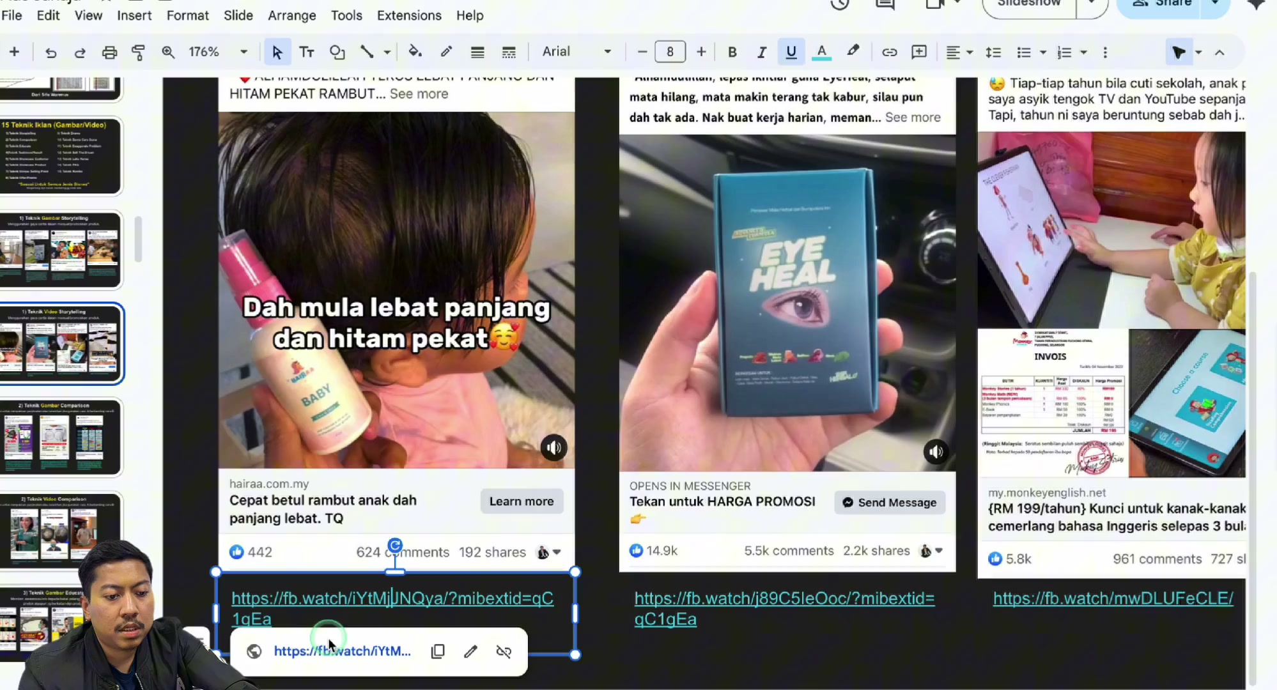Expand numbered list style arrow
The image size is (1277, 690).
[x=1083, y=52]
